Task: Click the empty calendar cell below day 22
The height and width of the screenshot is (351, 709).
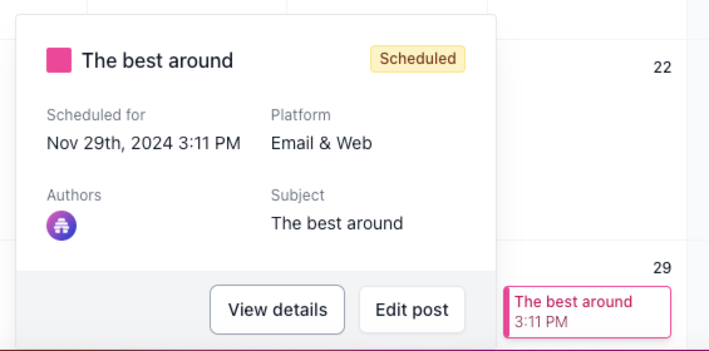Action: tap(590, 157)
